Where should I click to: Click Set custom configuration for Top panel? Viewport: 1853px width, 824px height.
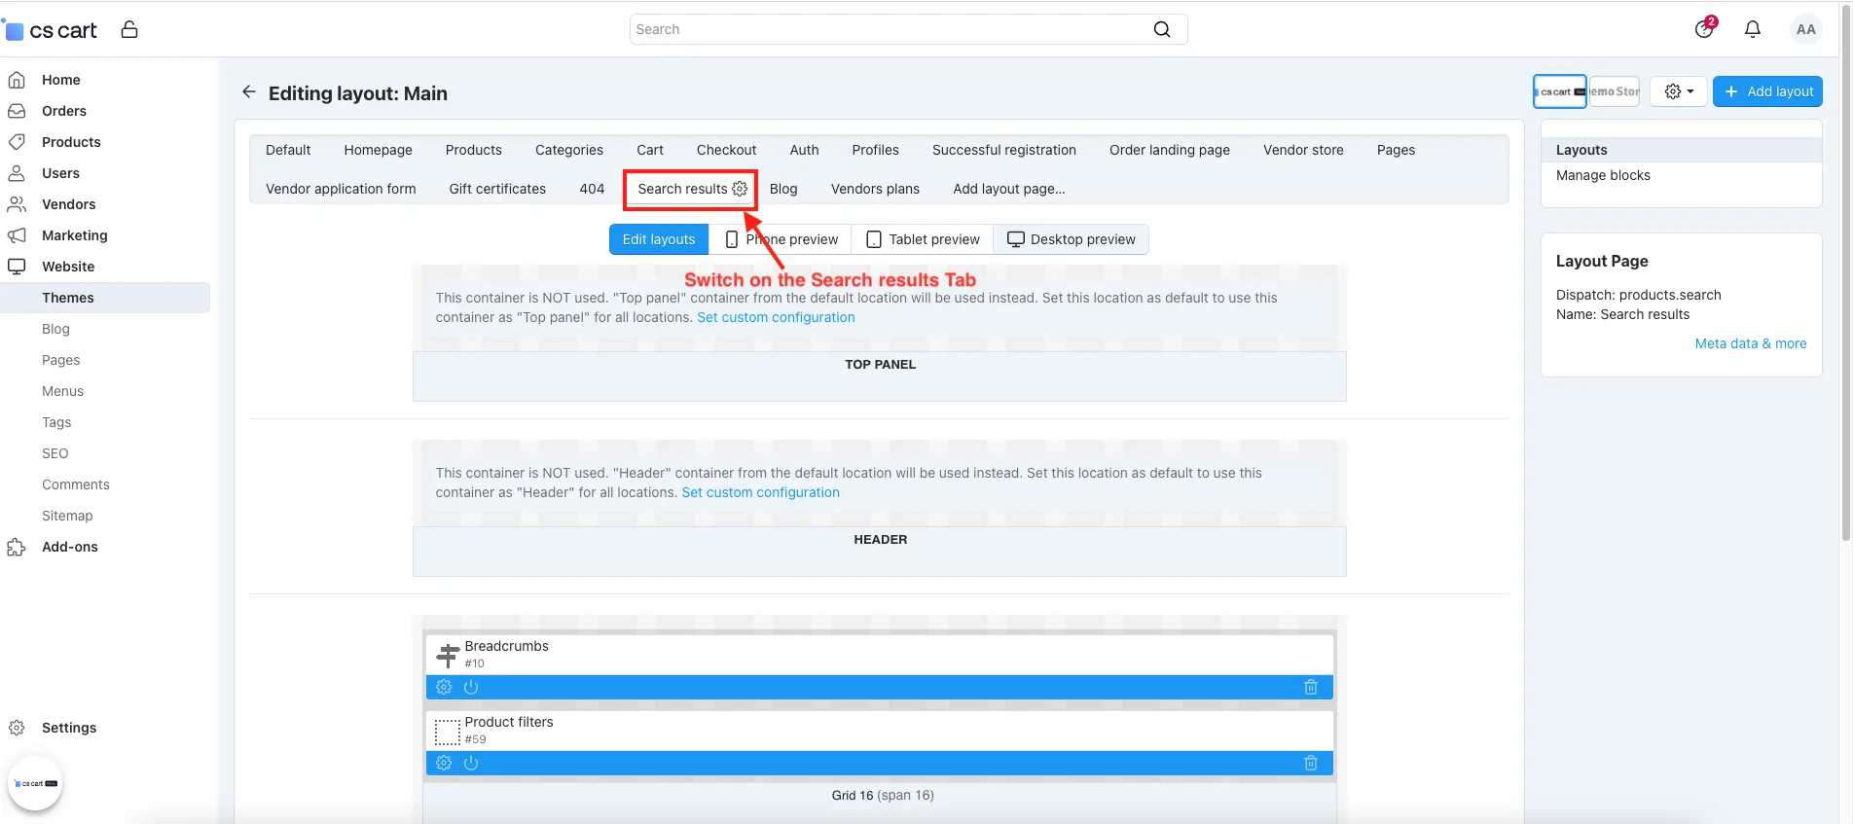(x=776, y=317)
